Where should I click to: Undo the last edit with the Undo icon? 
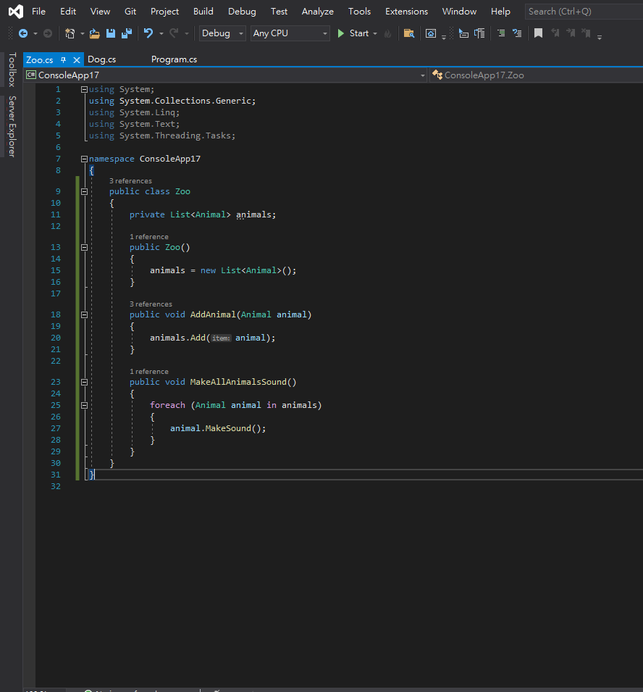[x=148, y=33]
